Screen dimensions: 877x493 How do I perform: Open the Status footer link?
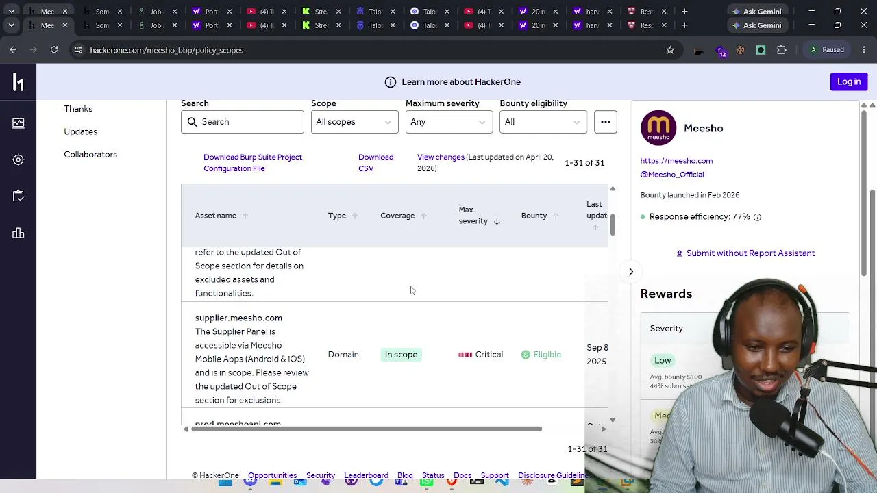433,475
